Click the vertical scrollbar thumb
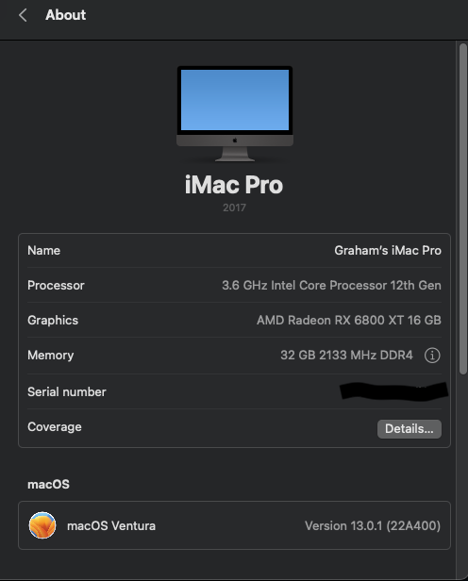 [x=463, y=209]
